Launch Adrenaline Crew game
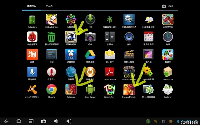Screen dimensions: 200x125 pos(129,72)
